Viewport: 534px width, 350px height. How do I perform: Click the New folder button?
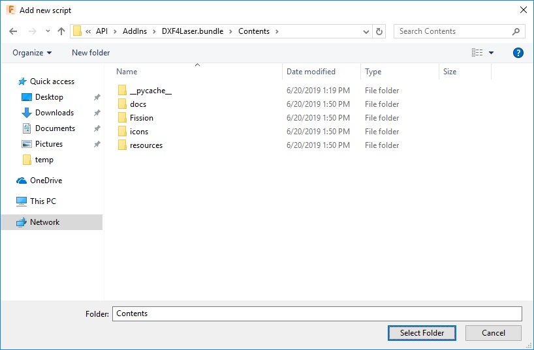pos(91,53)
